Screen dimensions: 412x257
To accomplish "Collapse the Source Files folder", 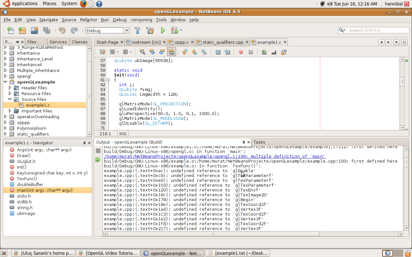I will [x=10, y=99].
